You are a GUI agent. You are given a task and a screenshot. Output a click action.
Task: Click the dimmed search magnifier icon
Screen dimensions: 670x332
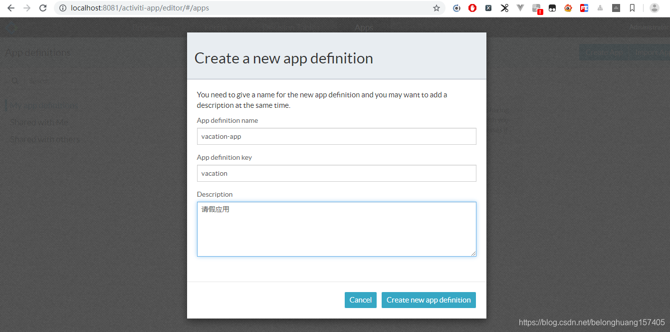[x=15, y=80]
